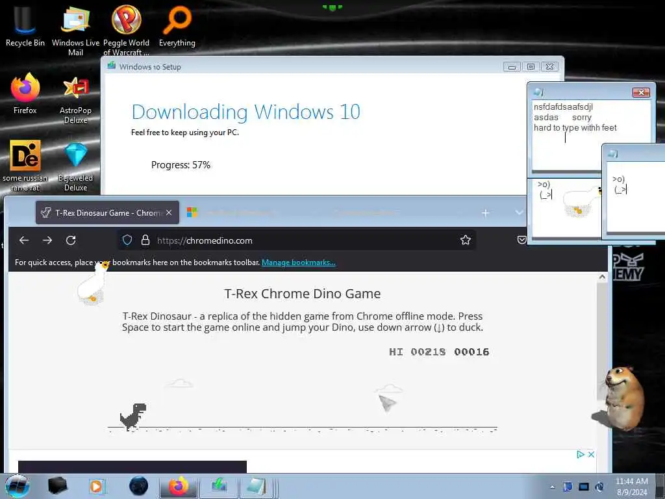665x499 pixels.
Task: Open the tracking protection shield icon
Action: [127, 240]
